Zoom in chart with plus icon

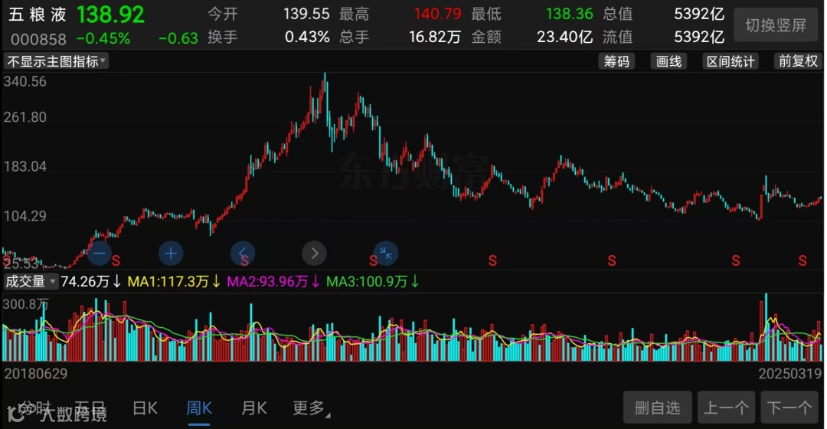(x=171, y=254)
